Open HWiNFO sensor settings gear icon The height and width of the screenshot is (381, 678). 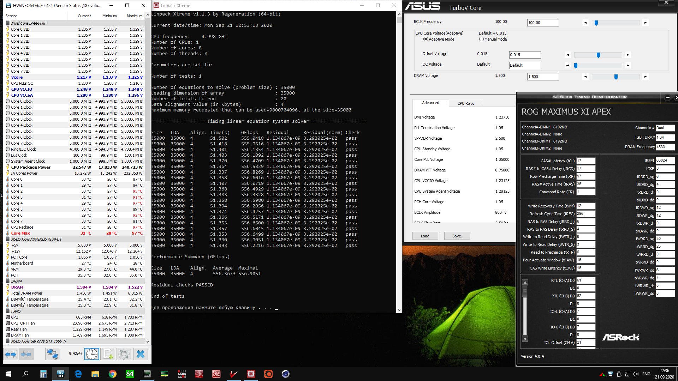pos(124,354)
